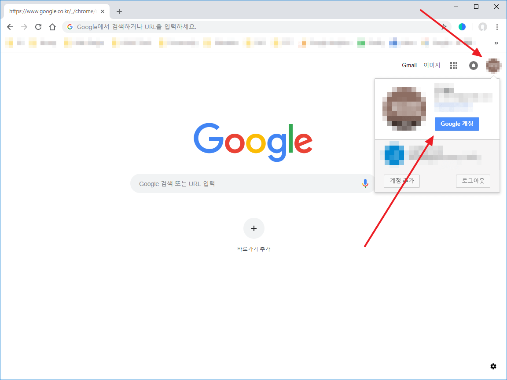Open the browser home page button
The image size is (507, 380).
52,27
